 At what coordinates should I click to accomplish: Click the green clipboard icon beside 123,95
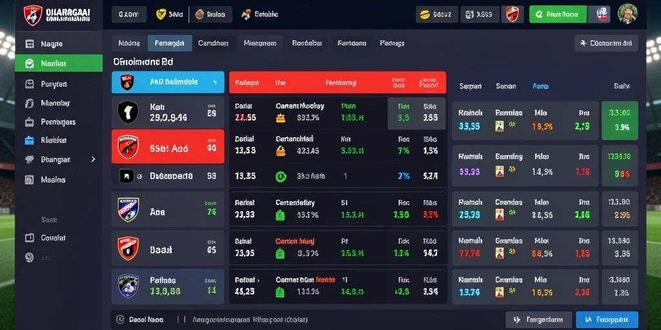click(280, 292)
